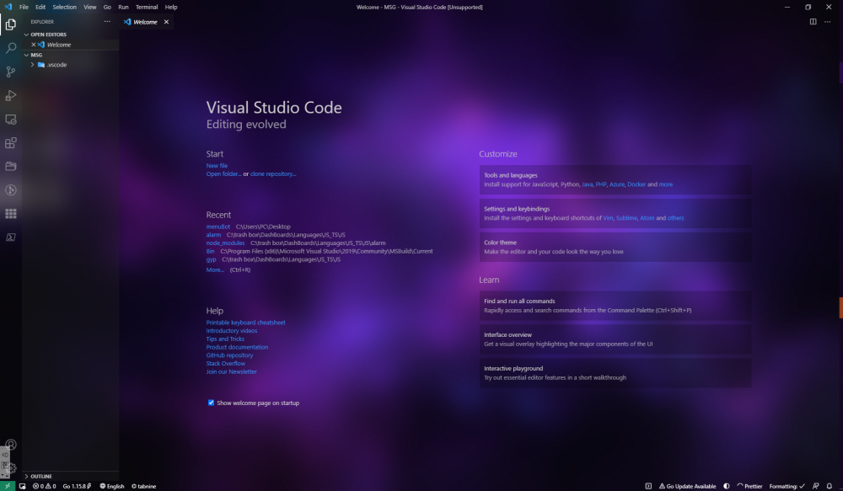Viewport: 843px width, 491px height.
Task: Click Join our Newsletter link
Action: [232, 371]
